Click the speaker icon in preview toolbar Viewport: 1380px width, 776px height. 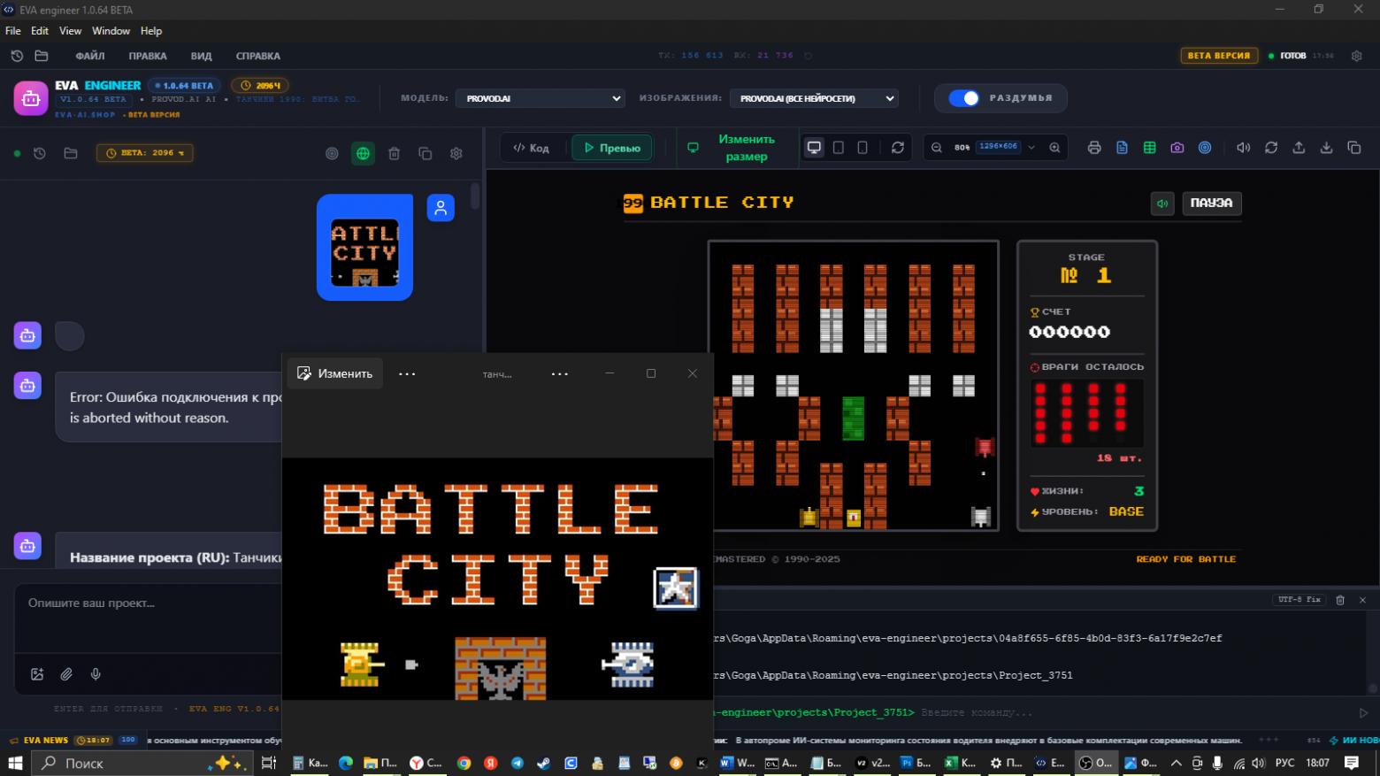tap(1243, 148)
